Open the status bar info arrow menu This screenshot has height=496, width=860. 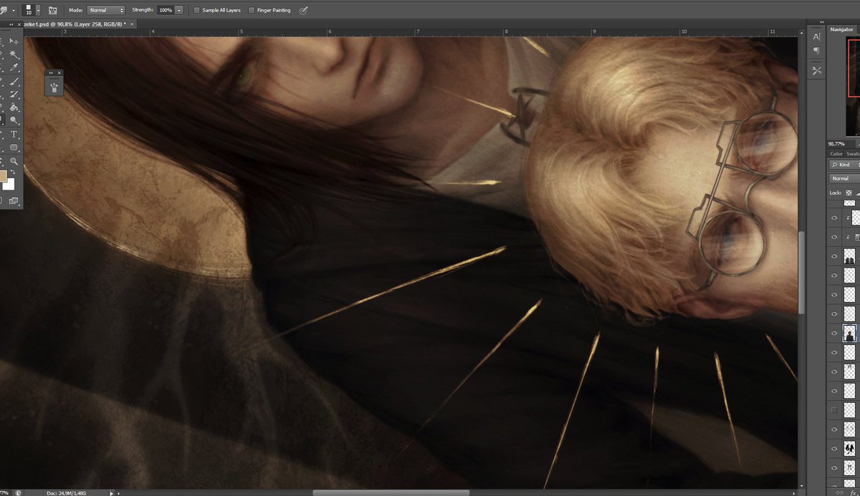click(110, 492)
